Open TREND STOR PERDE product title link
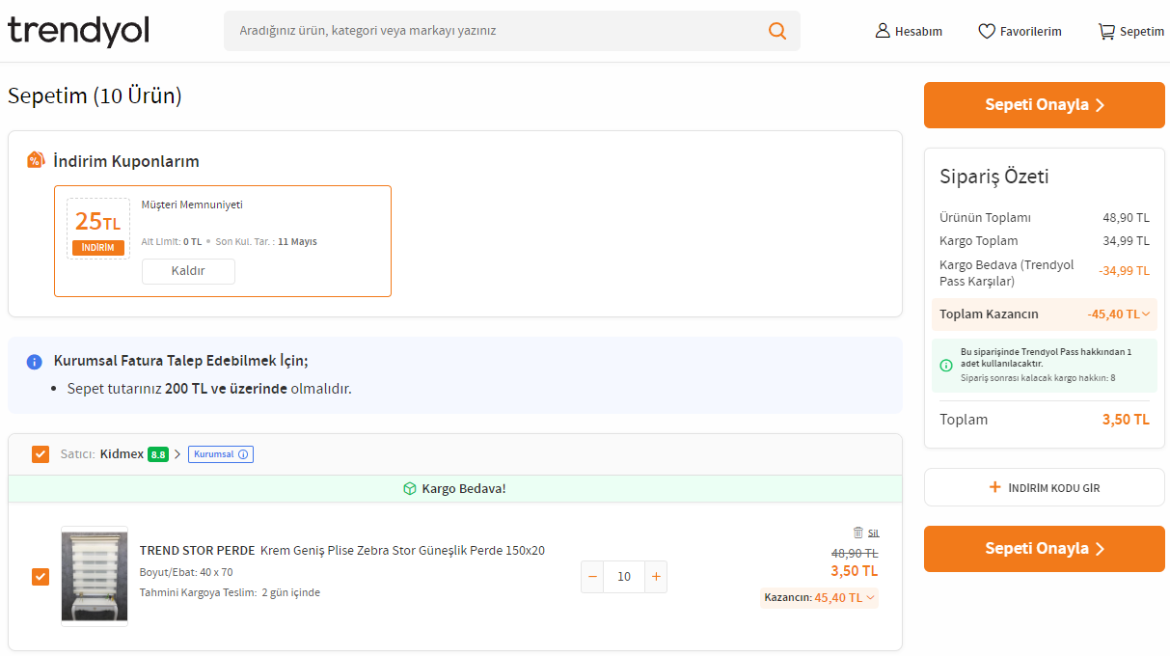The image size is (1170, 656). pyautogui.click(x=342, y=551)
